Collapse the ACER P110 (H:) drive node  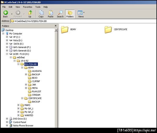point(7,54)
